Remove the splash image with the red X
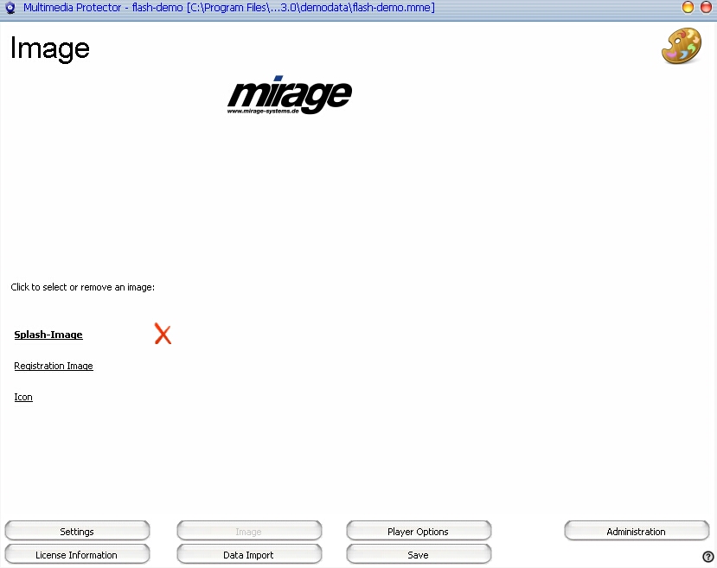Viewport: 717px width, 568px height. (x=163, y=334)
